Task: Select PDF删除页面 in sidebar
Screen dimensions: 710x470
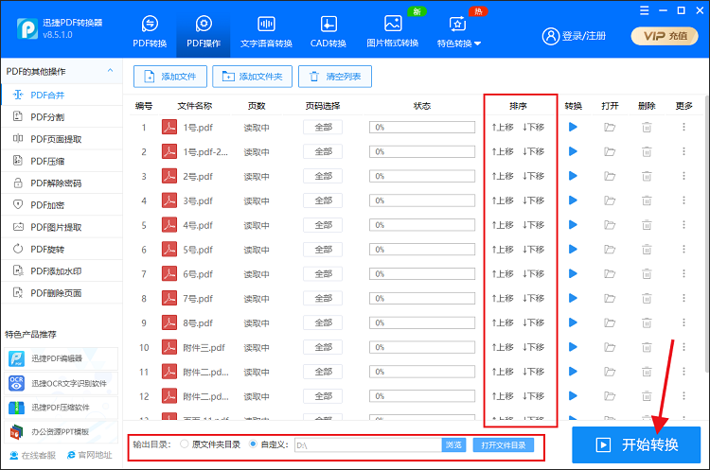Action: (62, 293)
